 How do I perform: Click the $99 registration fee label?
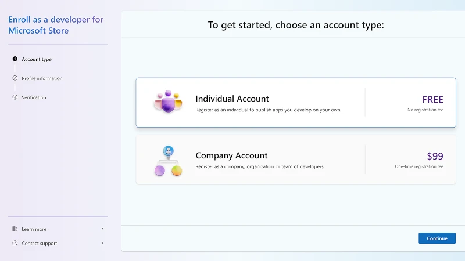[x=435, y=156]
